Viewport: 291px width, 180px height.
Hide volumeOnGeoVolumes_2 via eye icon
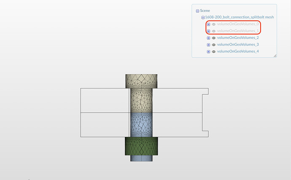pos(214,38)
